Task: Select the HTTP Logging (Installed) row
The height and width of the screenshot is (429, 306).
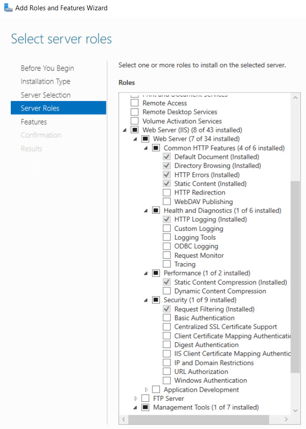Action: coord(210,220)
